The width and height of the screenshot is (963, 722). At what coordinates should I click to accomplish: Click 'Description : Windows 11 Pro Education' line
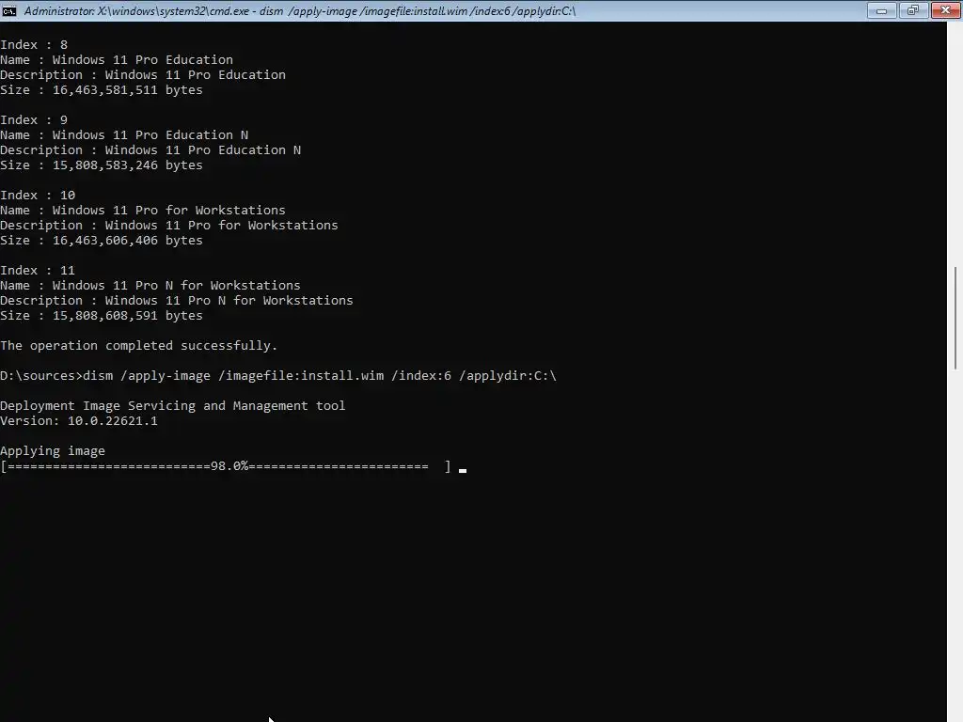(x=143, y=75)
